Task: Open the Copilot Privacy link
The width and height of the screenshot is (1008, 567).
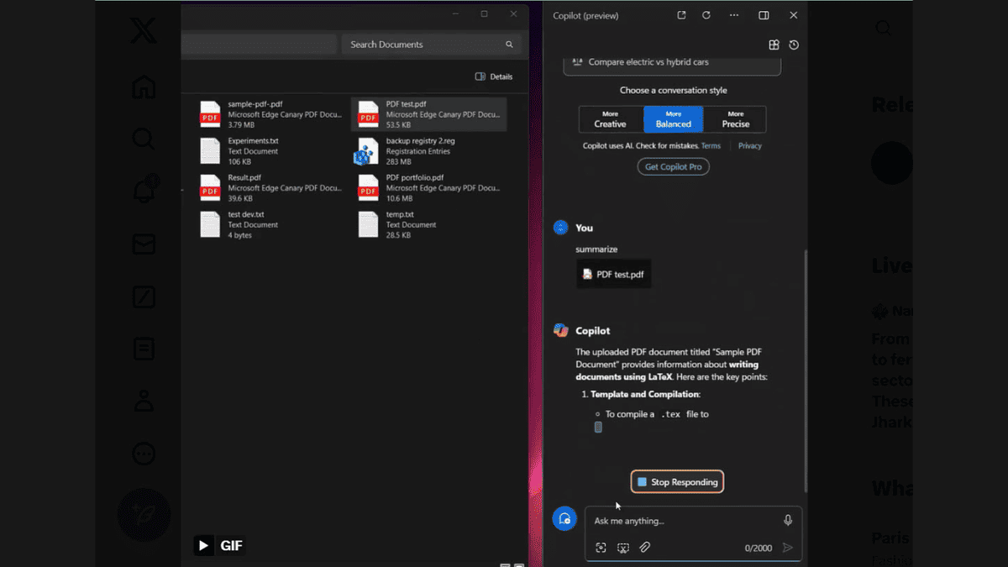Action: click(750, 146)
